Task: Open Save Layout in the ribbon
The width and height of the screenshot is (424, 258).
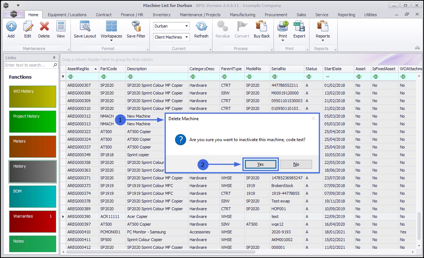Action: pos(85,27)
